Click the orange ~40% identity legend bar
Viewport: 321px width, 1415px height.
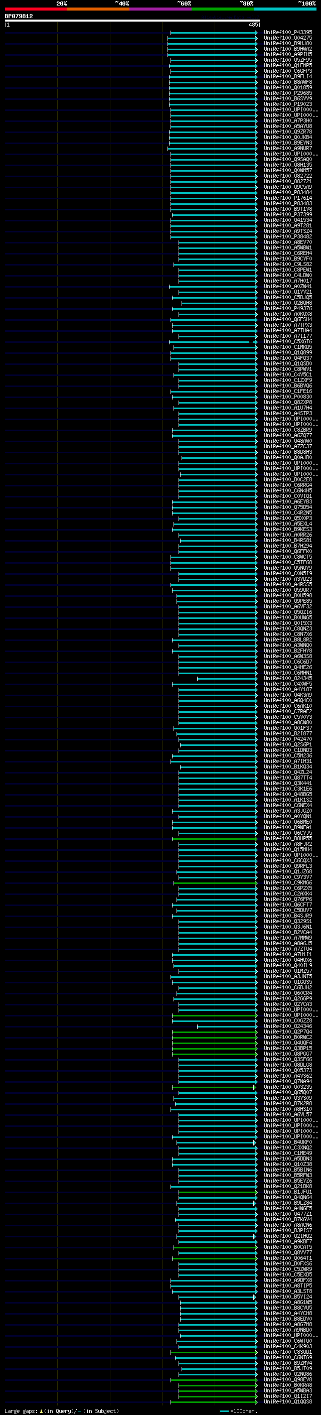pos(98,9)
